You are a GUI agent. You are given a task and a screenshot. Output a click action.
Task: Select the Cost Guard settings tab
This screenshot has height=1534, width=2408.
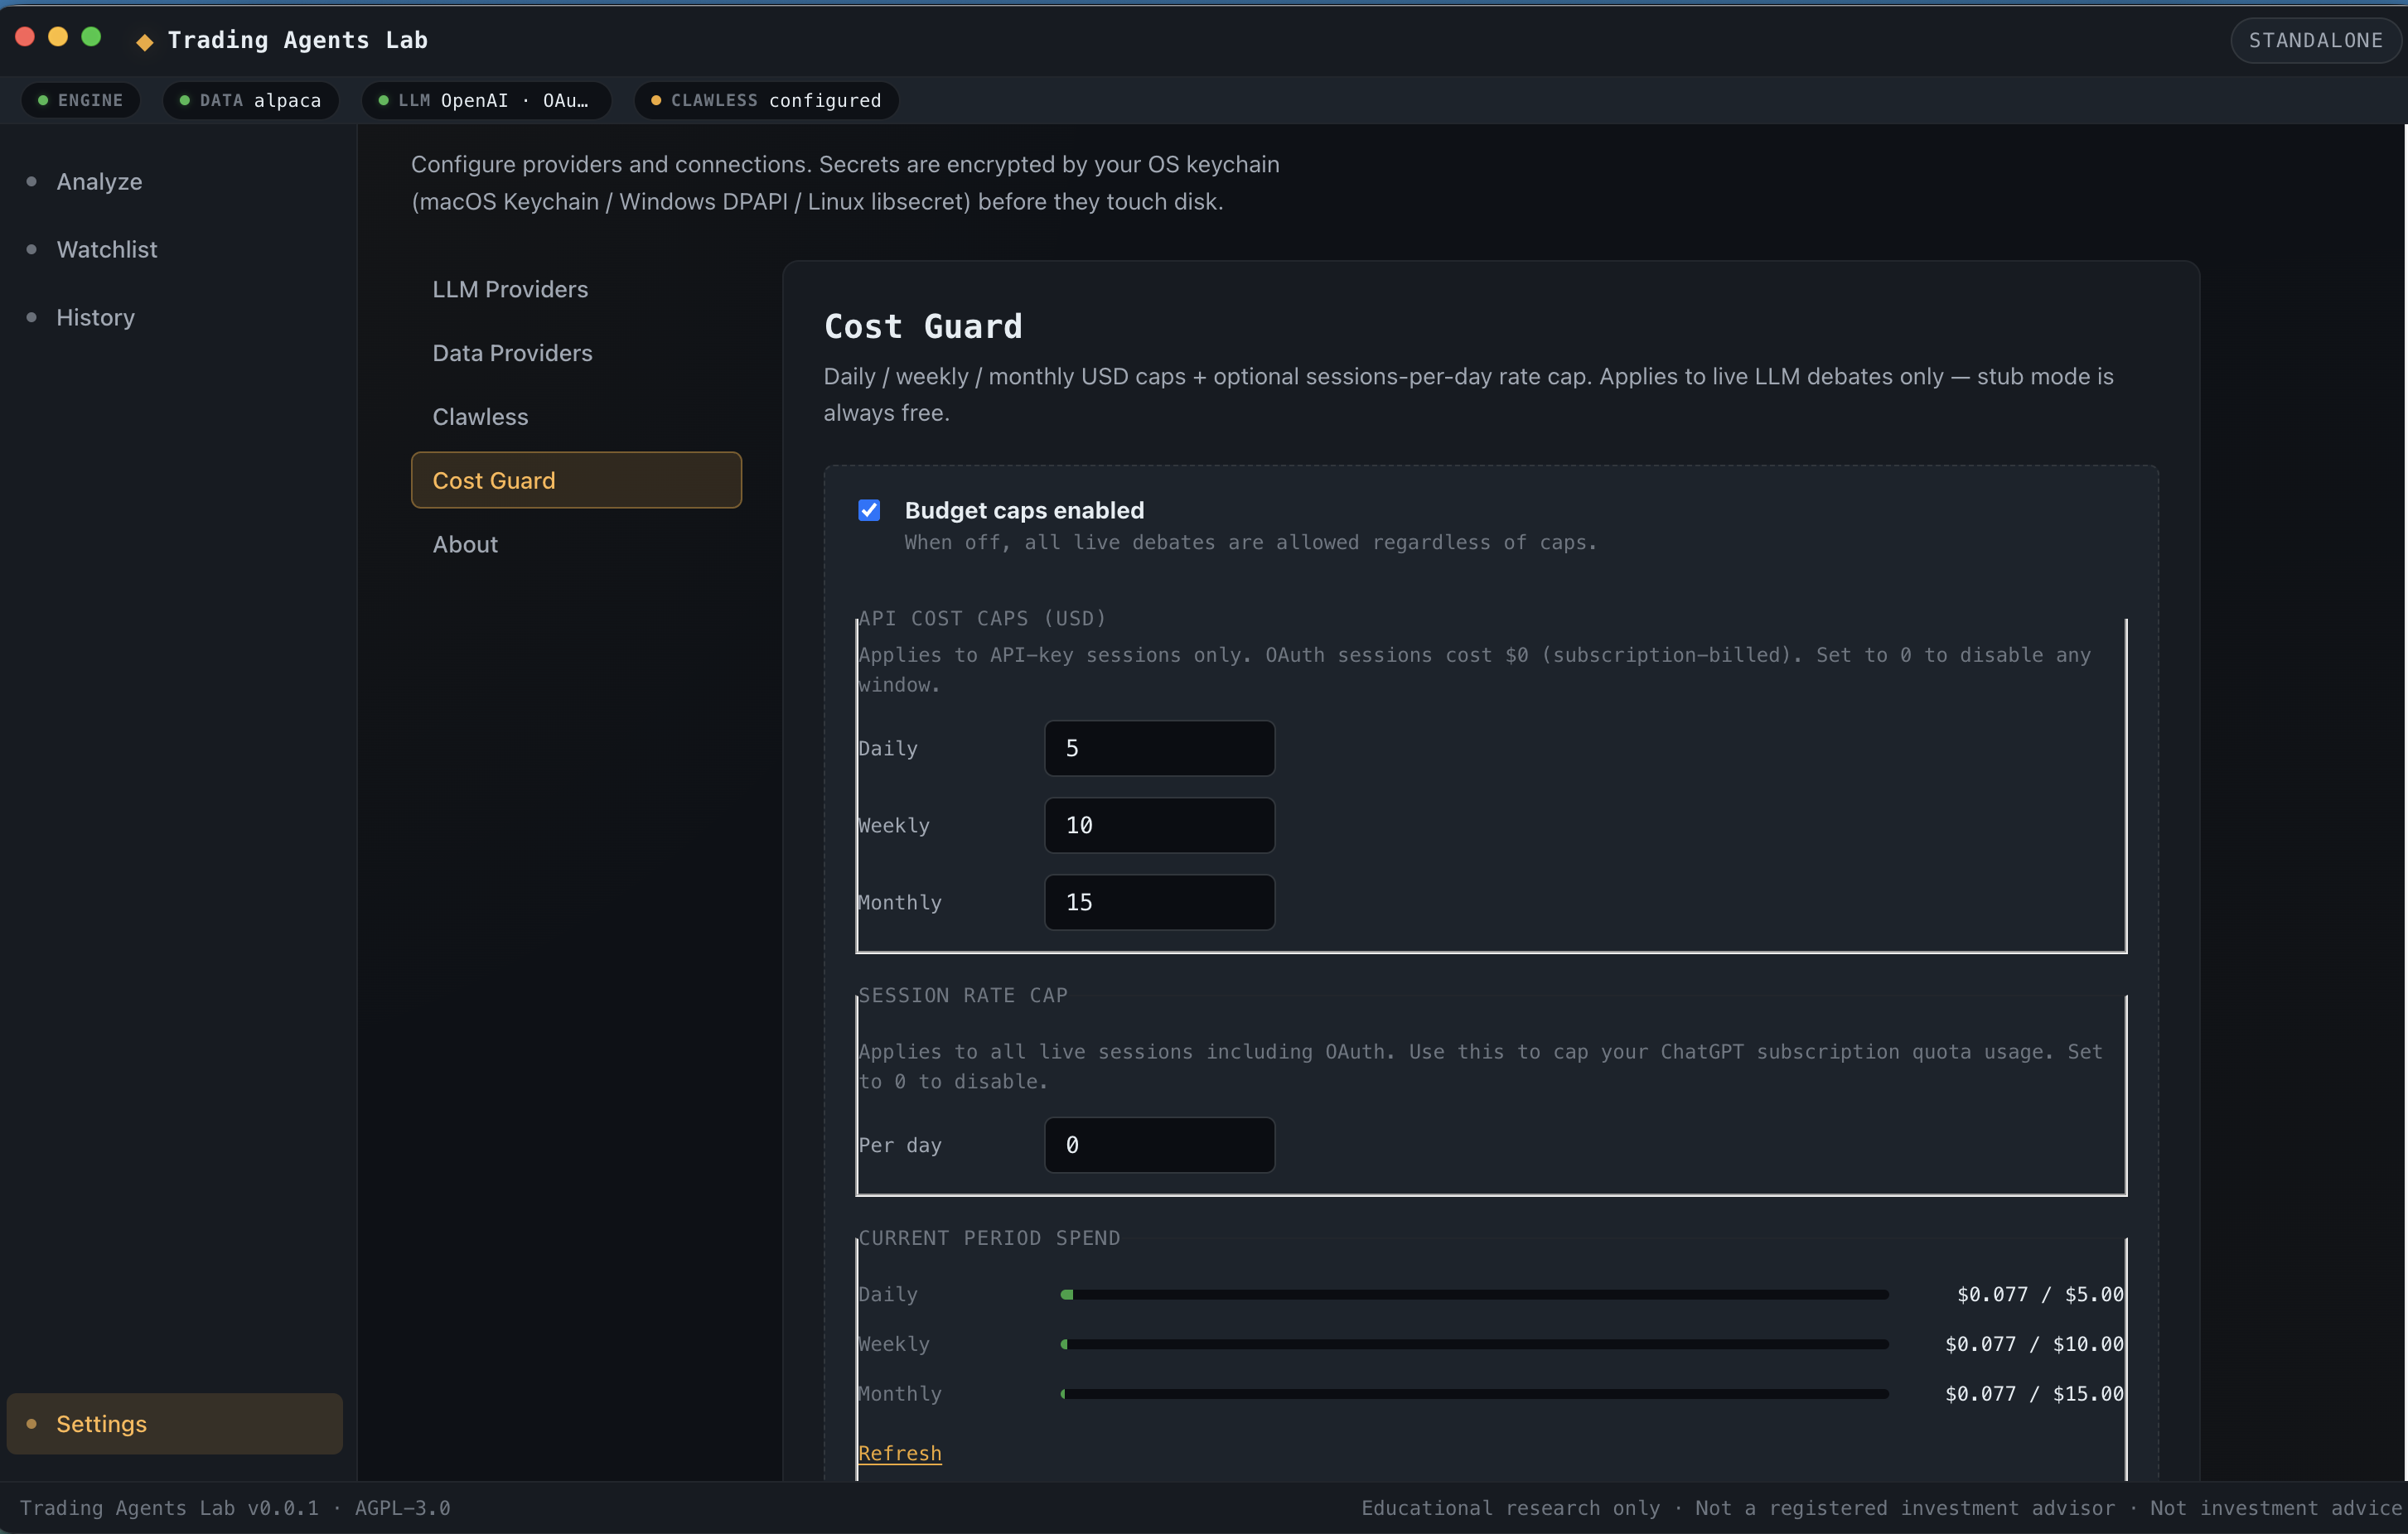click(x=576, y=480)
